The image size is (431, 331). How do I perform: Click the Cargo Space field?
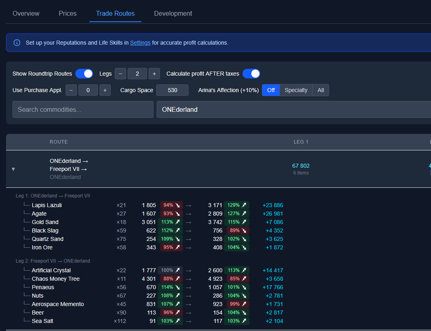point(172,90)
